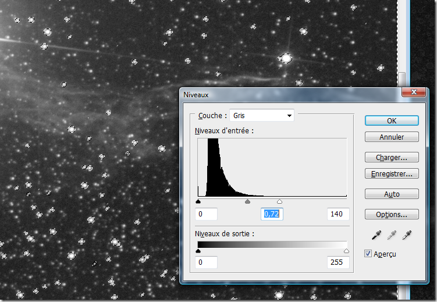
Task: Select the white point eyedropper
Action: click(x=406, y=235)
